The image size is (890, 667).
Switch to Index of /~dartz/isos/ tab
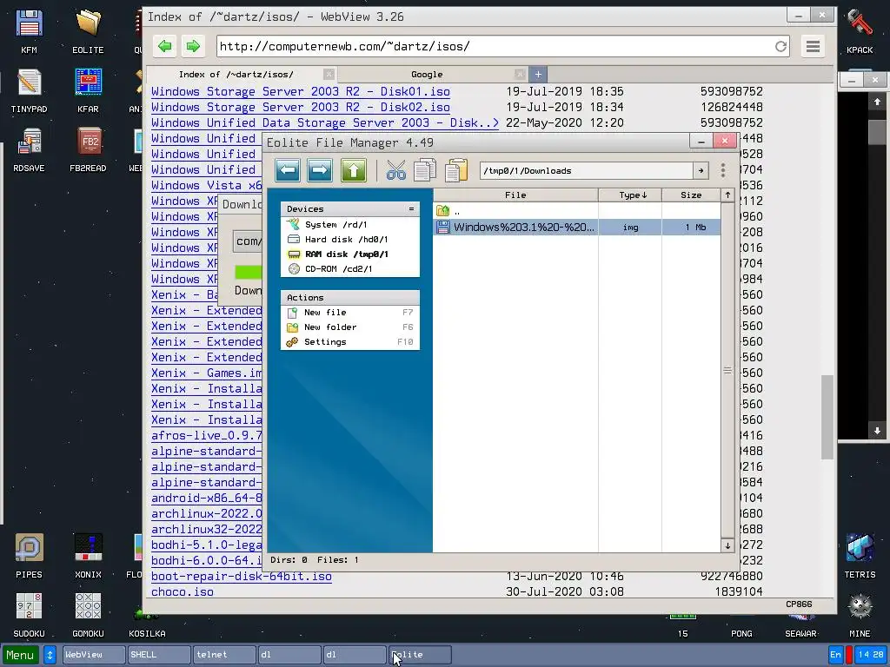click(236, 75)
